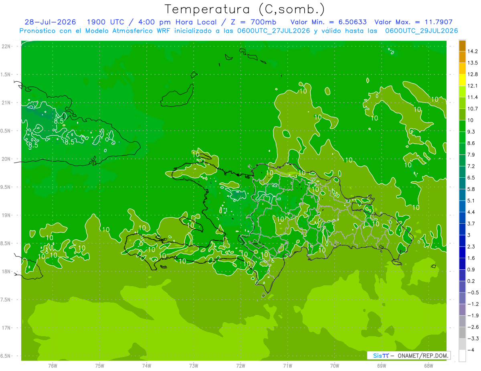The image size is (481, 371).
Task: Click the 1.6 value on color legend
Action: [x=472, y=258]
